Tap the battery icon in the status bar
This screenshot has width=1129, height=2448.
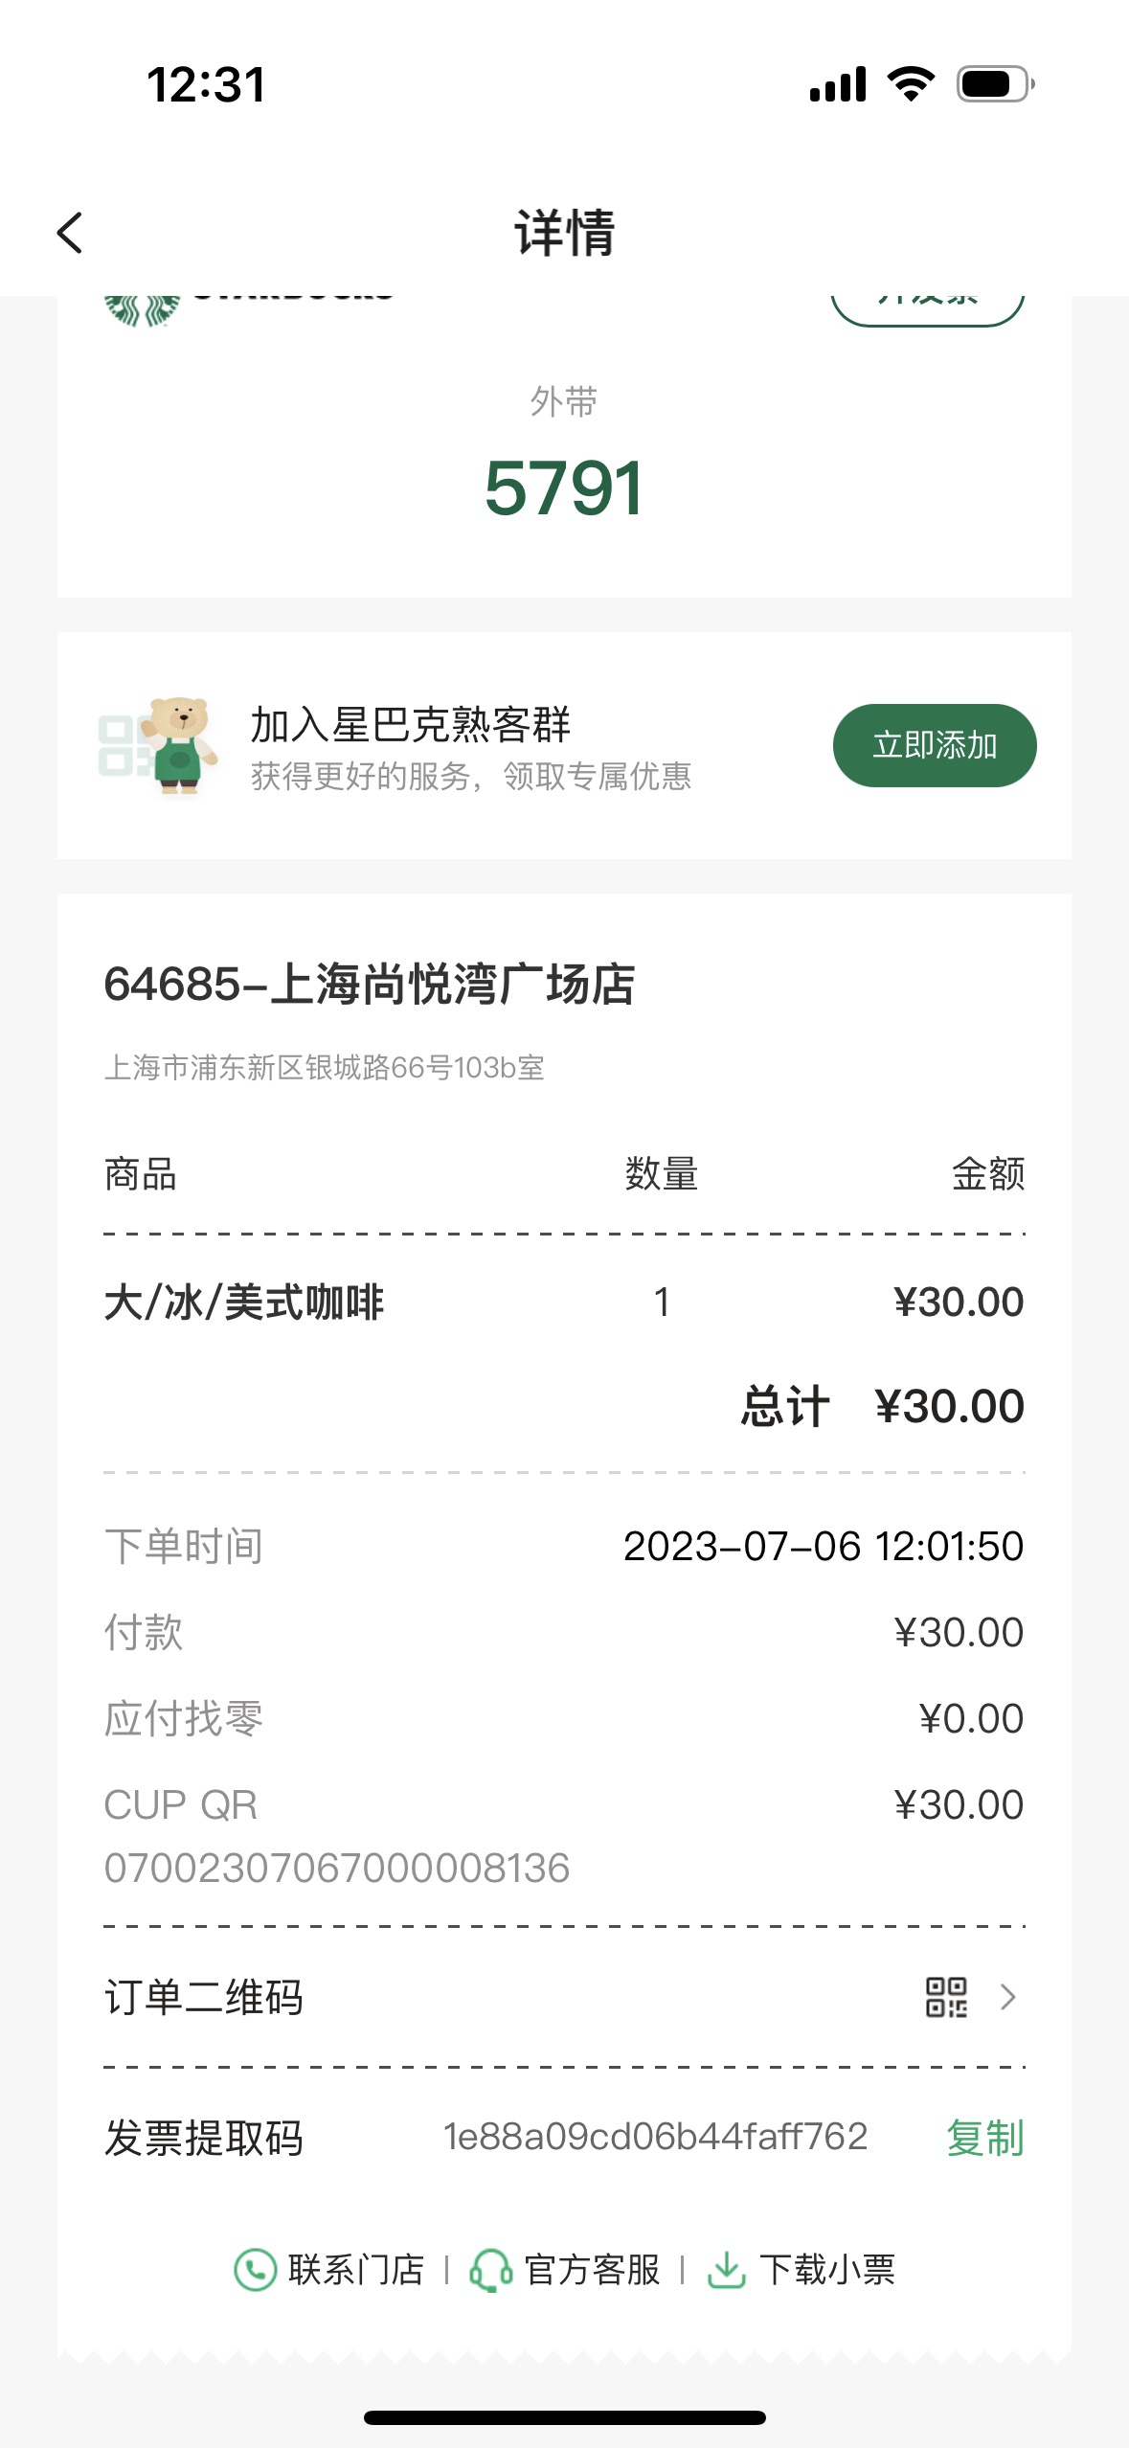tap(996, 84)
